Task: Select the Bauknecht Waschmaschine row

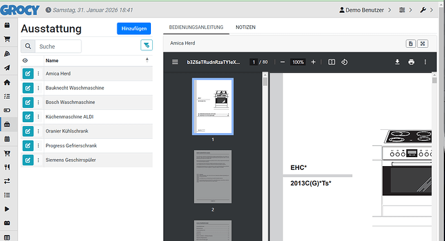Action: click(x=86, y=88)
